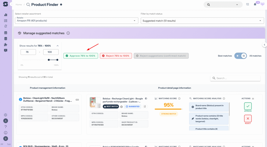
Task: Click Reject 76% to 100% button
Action: point(116,56)
